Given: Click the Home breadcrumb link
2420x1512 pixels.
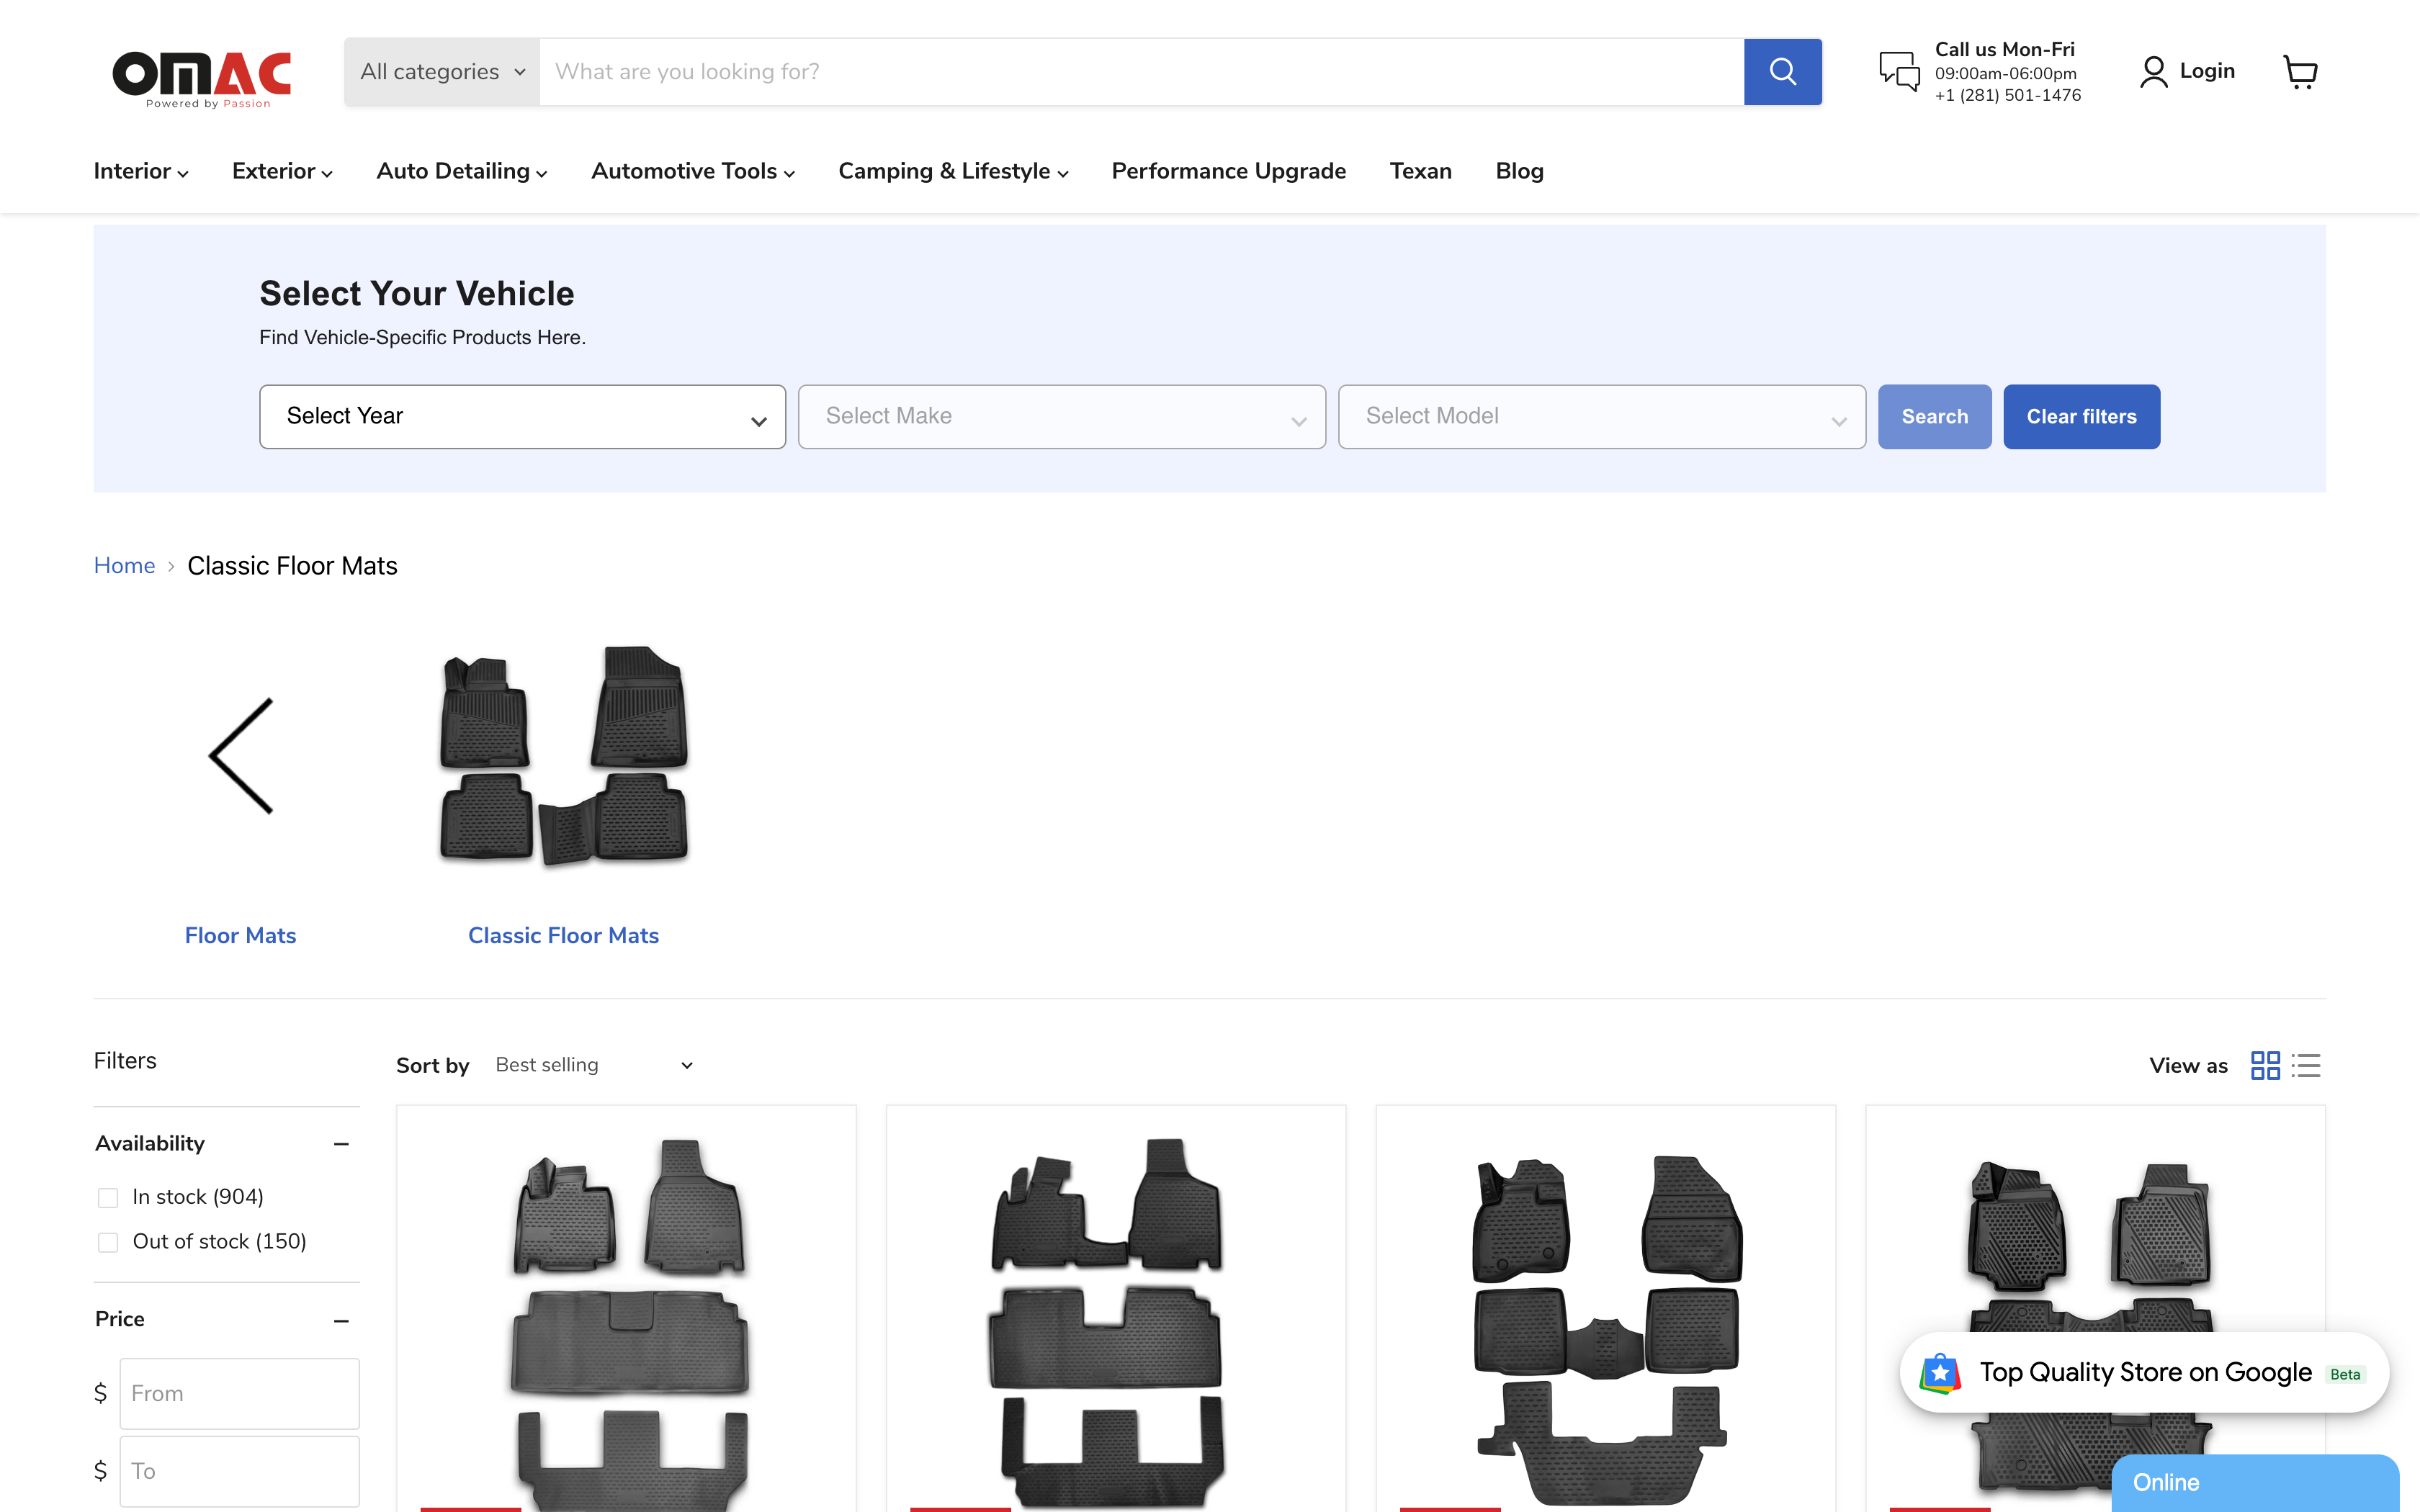Looking at the screenshot, I should coord(124,566).
